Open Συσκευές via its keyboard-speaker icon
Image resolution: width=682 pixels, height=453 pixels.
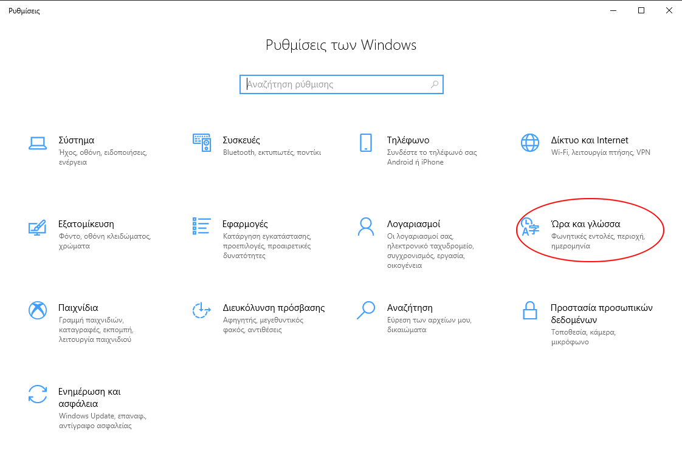pyautogui.click(x=201, y=143)
